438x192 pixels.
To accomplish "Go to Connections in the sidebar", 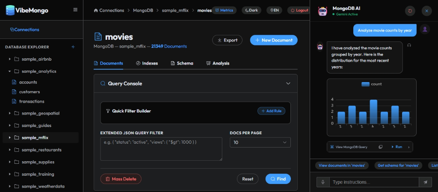I will point(24,30).
